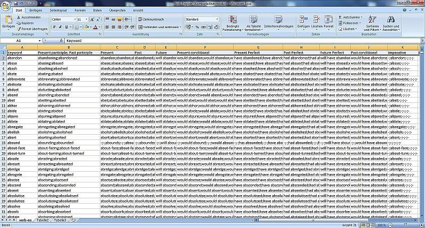Image resolution: width=425 pixels, height=228 pixels.
Task: Decrease indent in Ausrichtung group
Action: click(126, 27)
